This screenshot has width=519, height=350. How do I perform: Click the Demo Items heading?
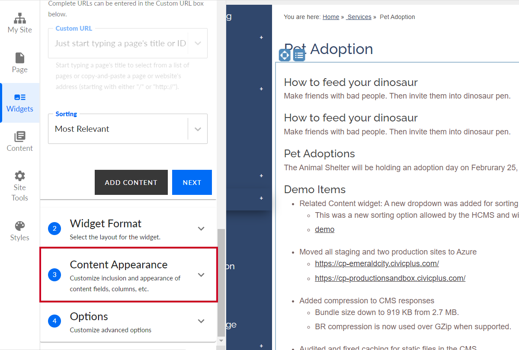[315, 189]
